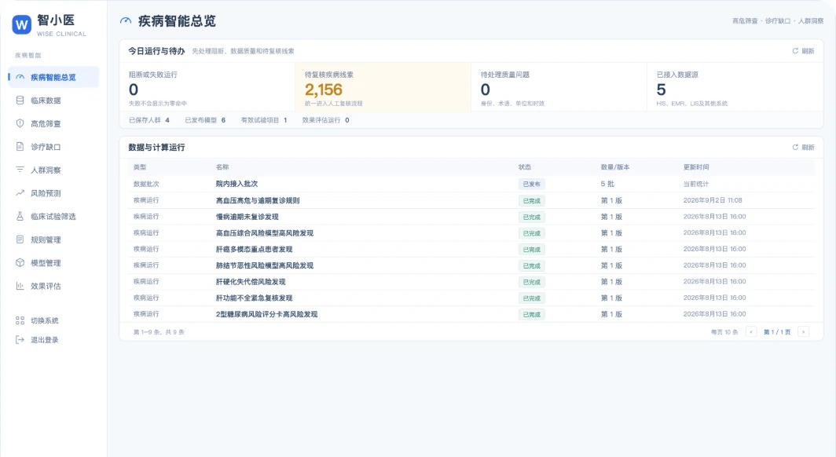Click the 更新时间 column header

696,167
